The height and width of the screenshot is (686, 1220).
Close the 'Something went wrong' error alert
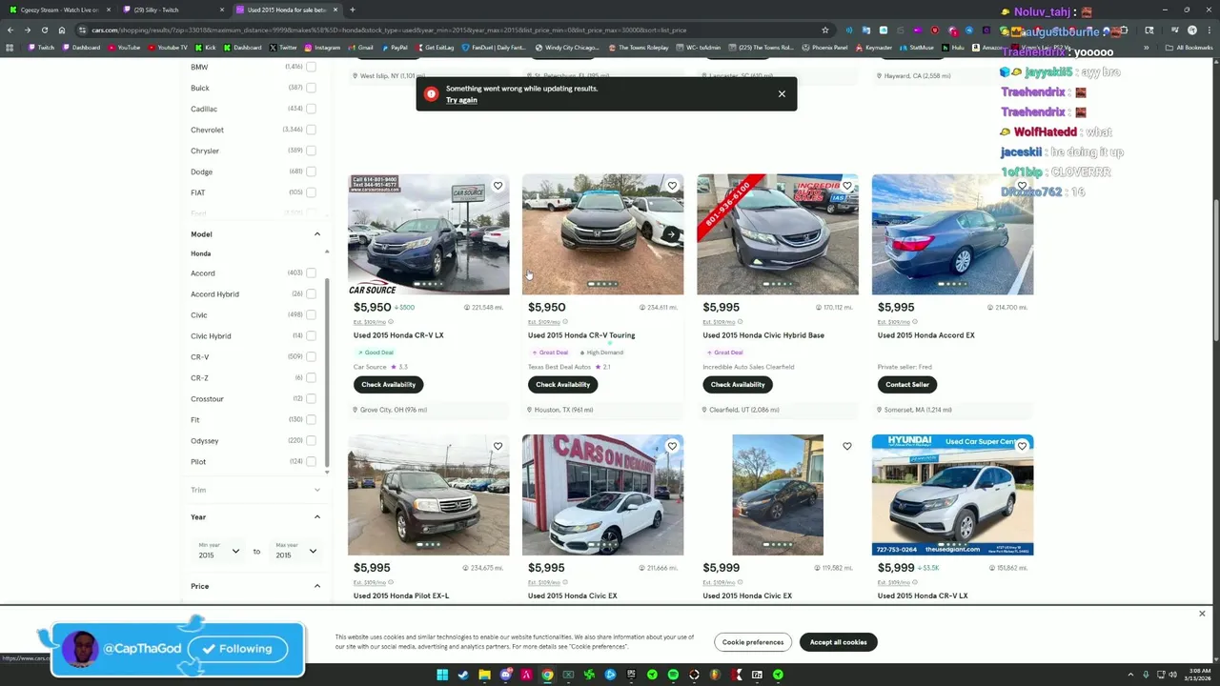[x=782, y=93]
